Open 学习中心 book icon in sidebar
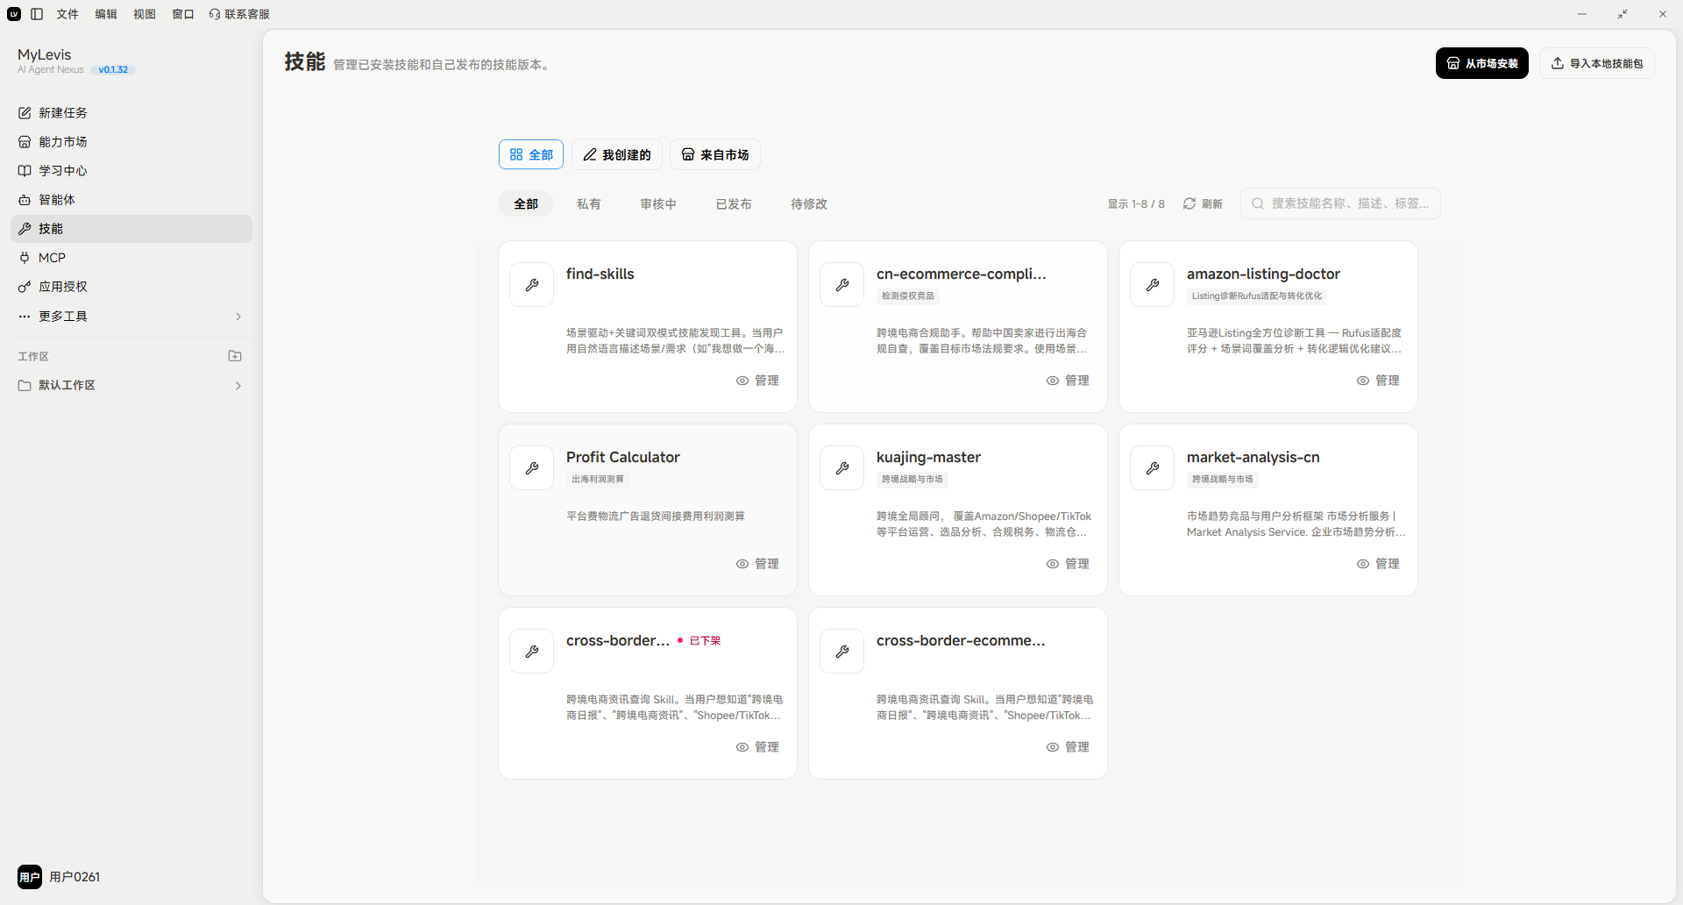 (25, 171)
